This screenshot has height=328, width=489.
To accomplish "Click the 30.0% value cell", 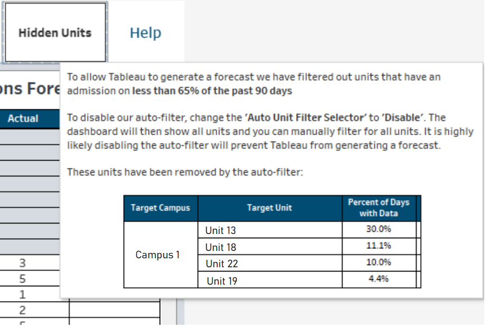I will pos(379,230).
